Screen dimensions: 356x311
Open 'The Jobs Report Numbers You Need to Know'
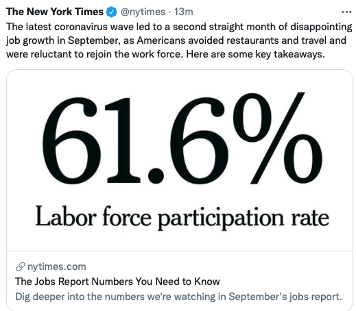click(x=117, y=282)
